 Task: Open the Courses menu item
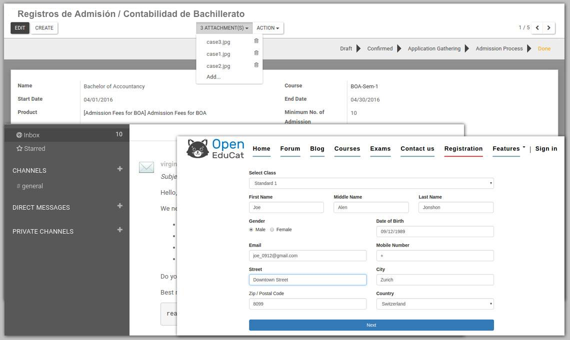point(347,149)
